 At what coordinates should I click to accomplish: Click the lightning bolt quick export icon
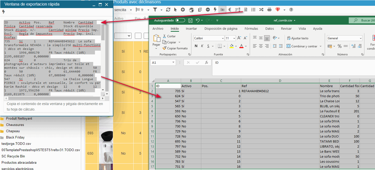tap(4, 12)
